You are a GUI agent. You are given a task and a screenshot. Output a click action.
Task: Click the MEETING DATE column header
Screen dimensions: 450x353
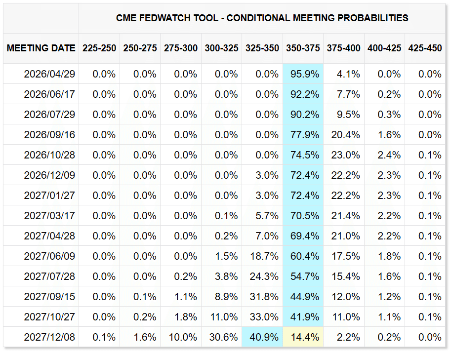[41, 48]
